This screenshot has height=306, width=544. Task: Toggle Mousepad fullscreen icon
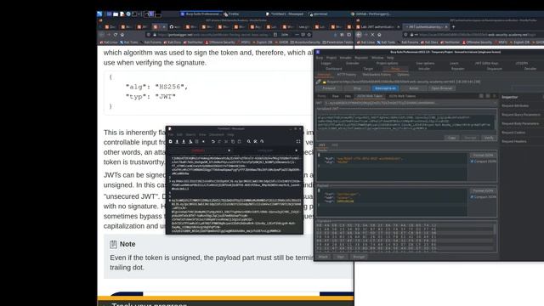(298, 142)
